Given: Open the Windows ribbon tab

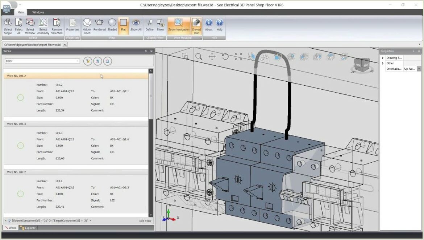Looking at the screenshot, I should click(x=38, y=12).
